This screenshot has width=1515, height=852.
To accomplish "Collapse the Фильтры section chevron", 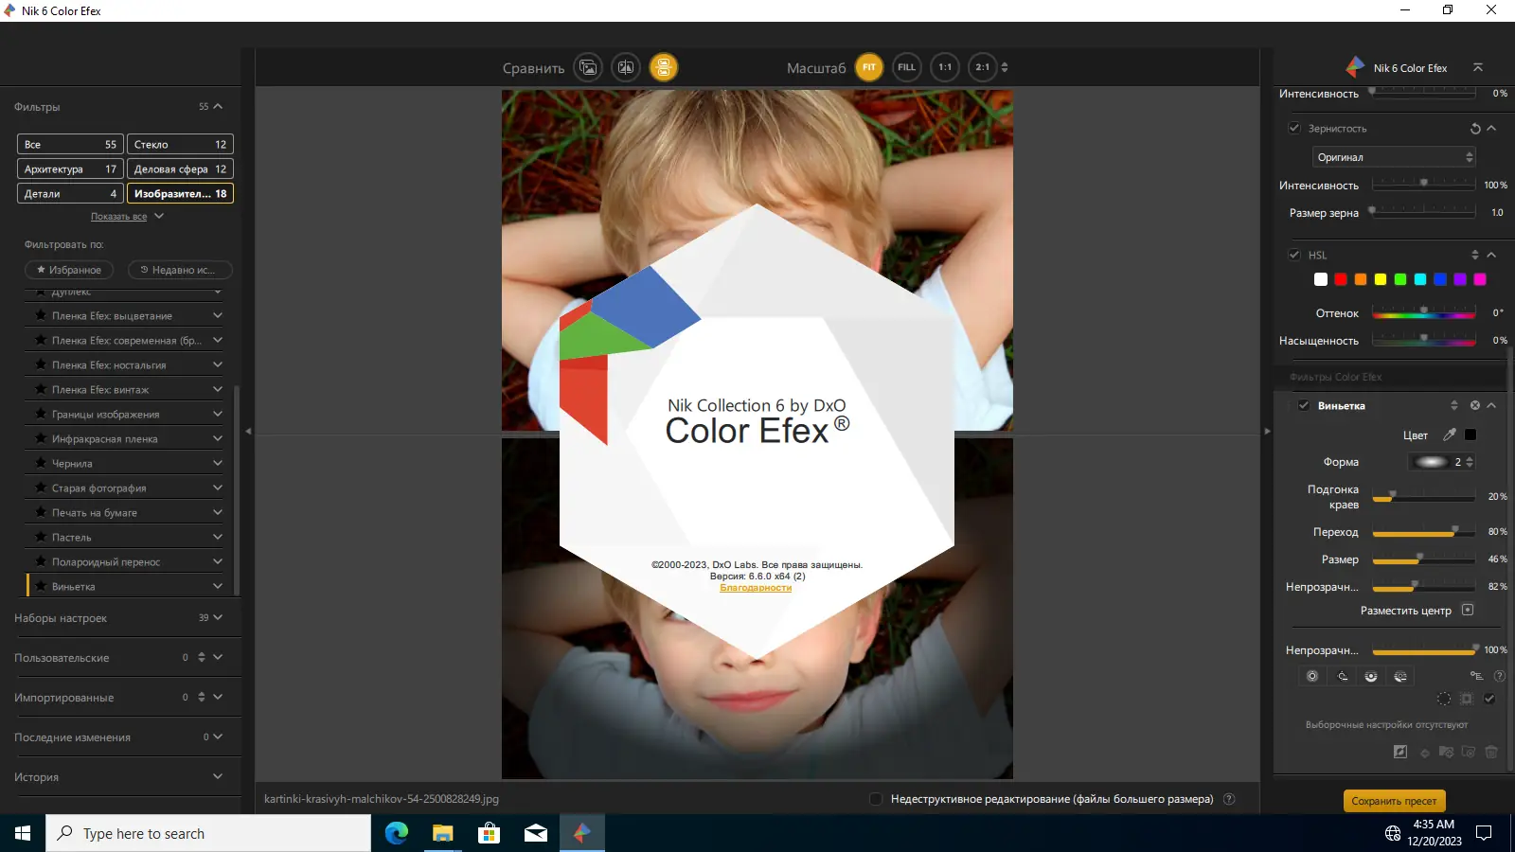I will pyautogui.click(x=218, y=106).
